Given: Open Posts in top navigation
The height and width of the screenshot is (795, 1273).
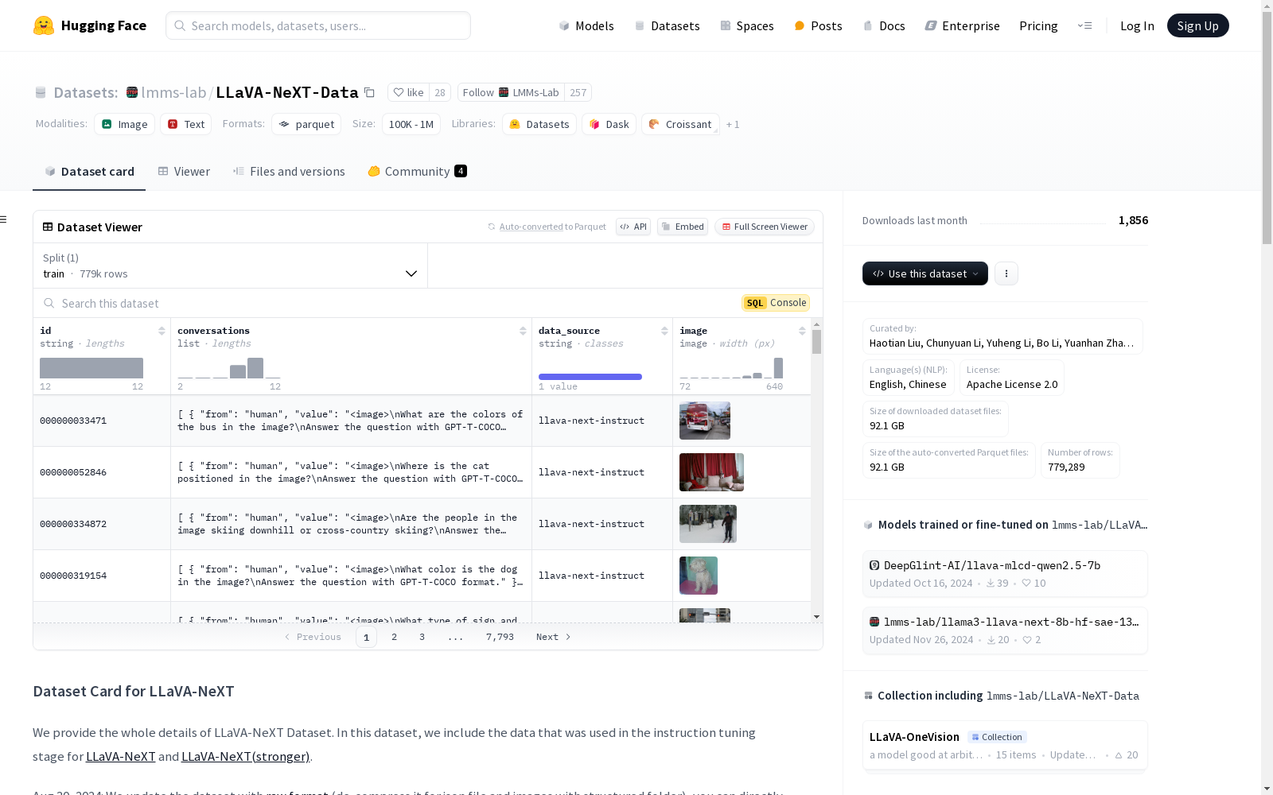Looking at the screenshot, I should [818, 25].
